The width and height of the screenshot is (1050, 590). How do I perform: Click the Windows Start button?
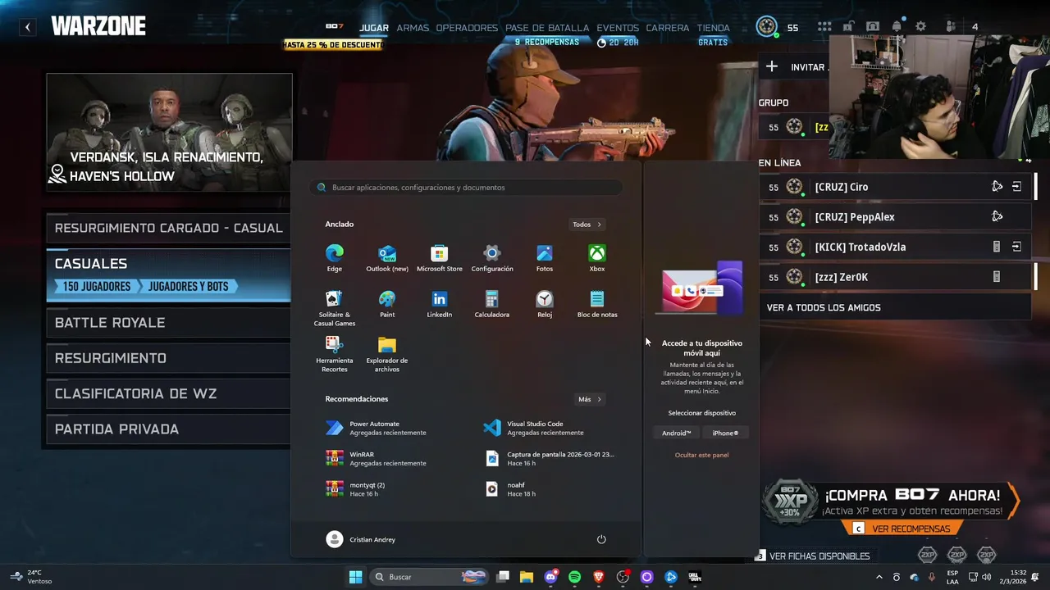355,577
